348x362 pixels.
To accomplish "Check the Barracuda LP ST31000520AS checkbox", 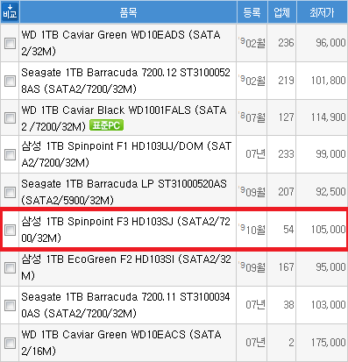I will 10,192.
